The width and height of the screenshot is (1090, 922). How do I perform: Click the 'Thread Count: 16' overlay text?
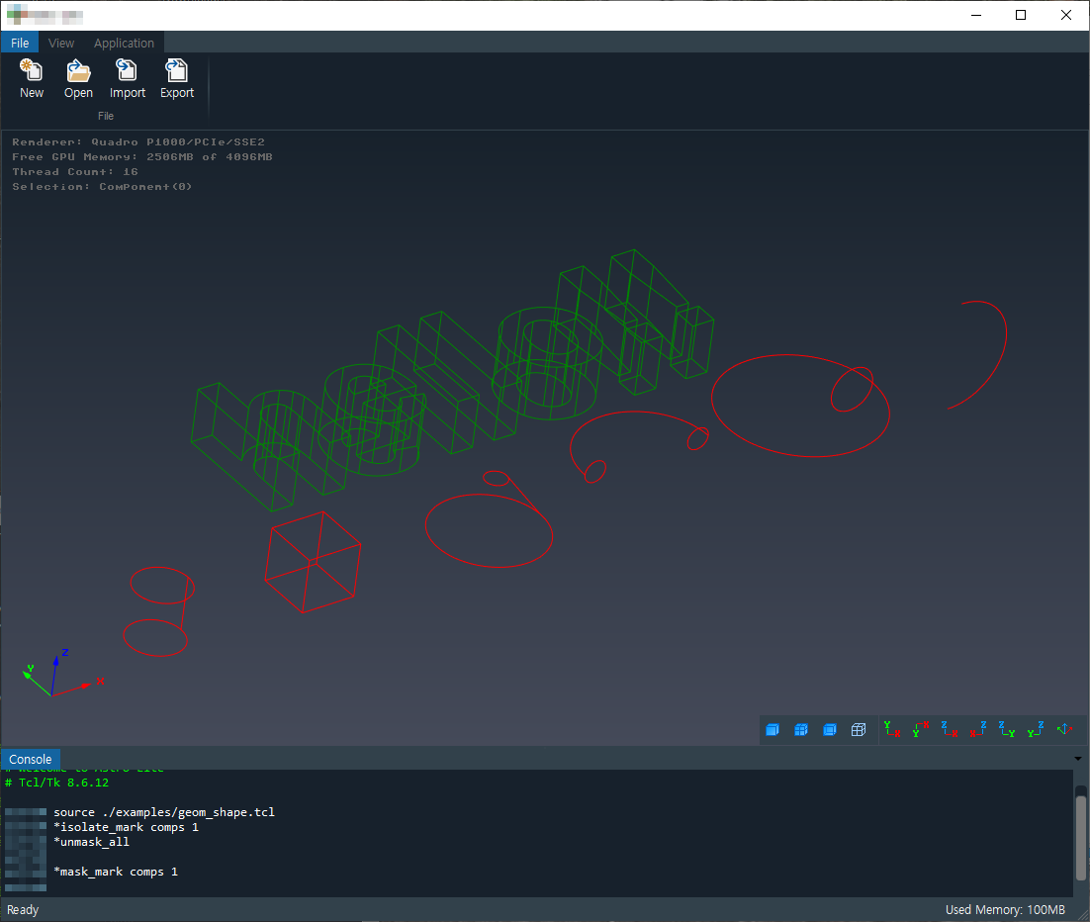75,172
